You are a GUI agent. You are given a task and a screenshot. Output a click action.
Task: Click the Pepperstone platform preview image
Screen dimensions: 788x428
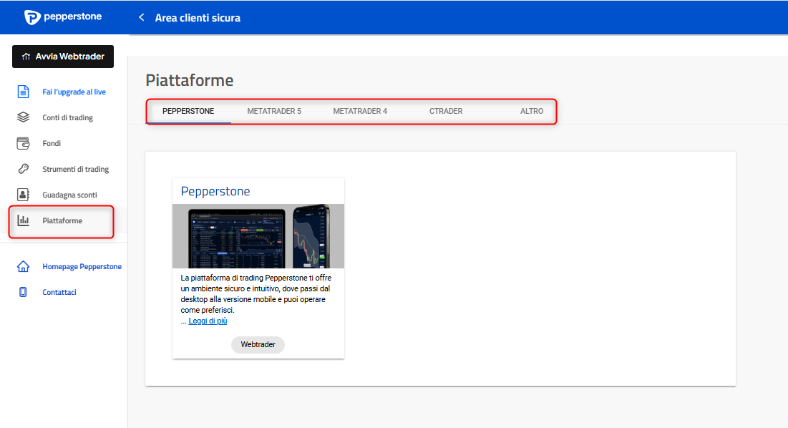click(x=258, y=236)
